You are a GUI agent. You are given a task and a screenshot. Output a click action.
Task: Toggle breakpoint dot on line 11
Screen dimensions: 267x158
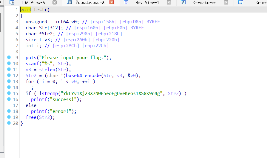(9, 69)
